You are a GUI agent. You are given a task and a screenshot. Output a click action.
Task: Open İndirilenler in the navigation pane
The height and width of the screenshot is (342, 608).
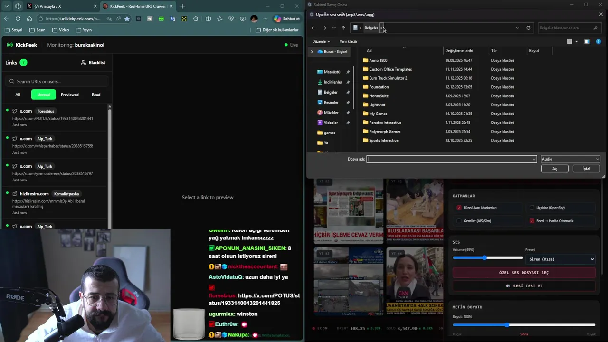pos(332,82)
